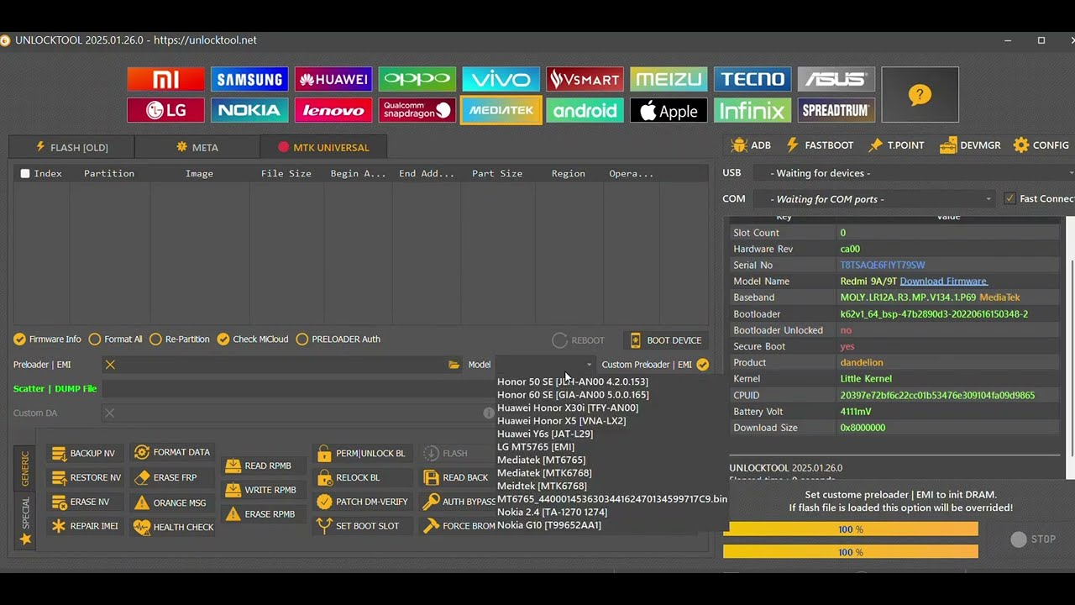Choose LG MT5765 [EMI] model
The image size is (1075, 605).
536,447
